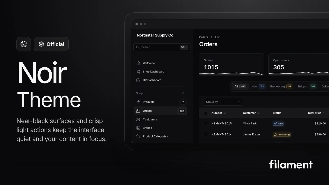The width and height of the screenshot is (329, 185).
Task: Open Brands in the sidebar
Action: click(160, 128)
